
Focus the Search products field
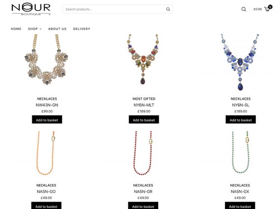click(114, 9)
